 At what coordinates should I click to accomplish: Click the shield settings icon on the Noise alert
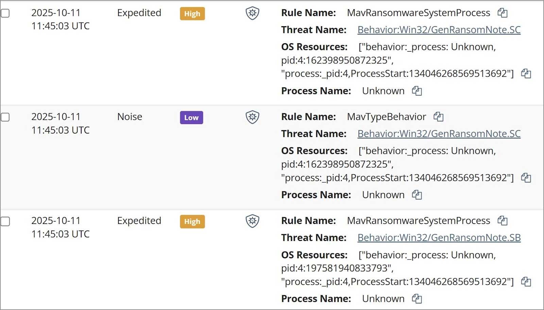click(252, 118)
